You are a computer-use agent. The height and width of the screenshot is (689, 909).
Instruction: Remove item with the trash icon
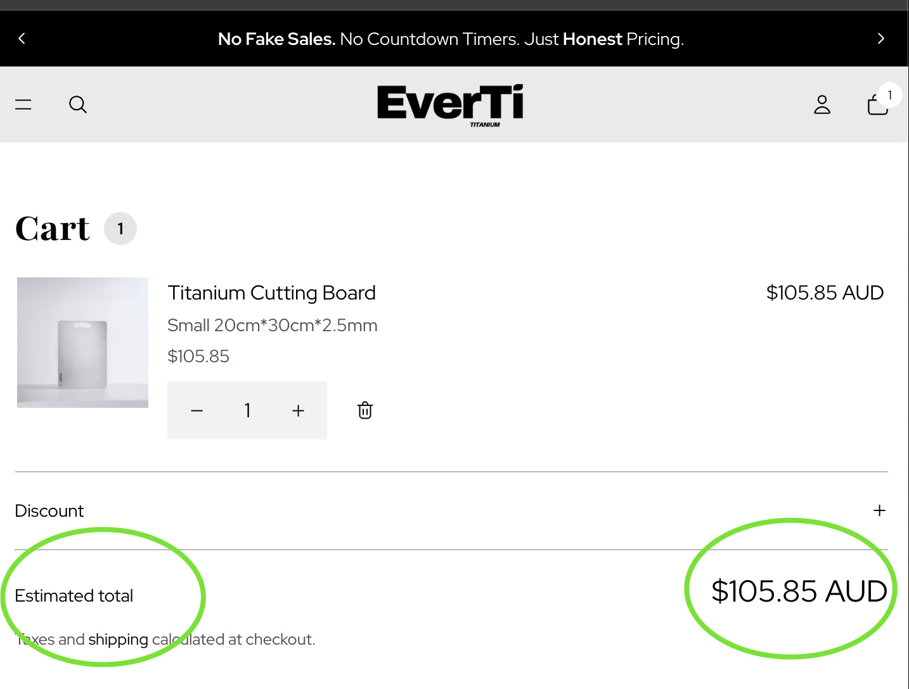pyautogui.click(x=365, y=410)
